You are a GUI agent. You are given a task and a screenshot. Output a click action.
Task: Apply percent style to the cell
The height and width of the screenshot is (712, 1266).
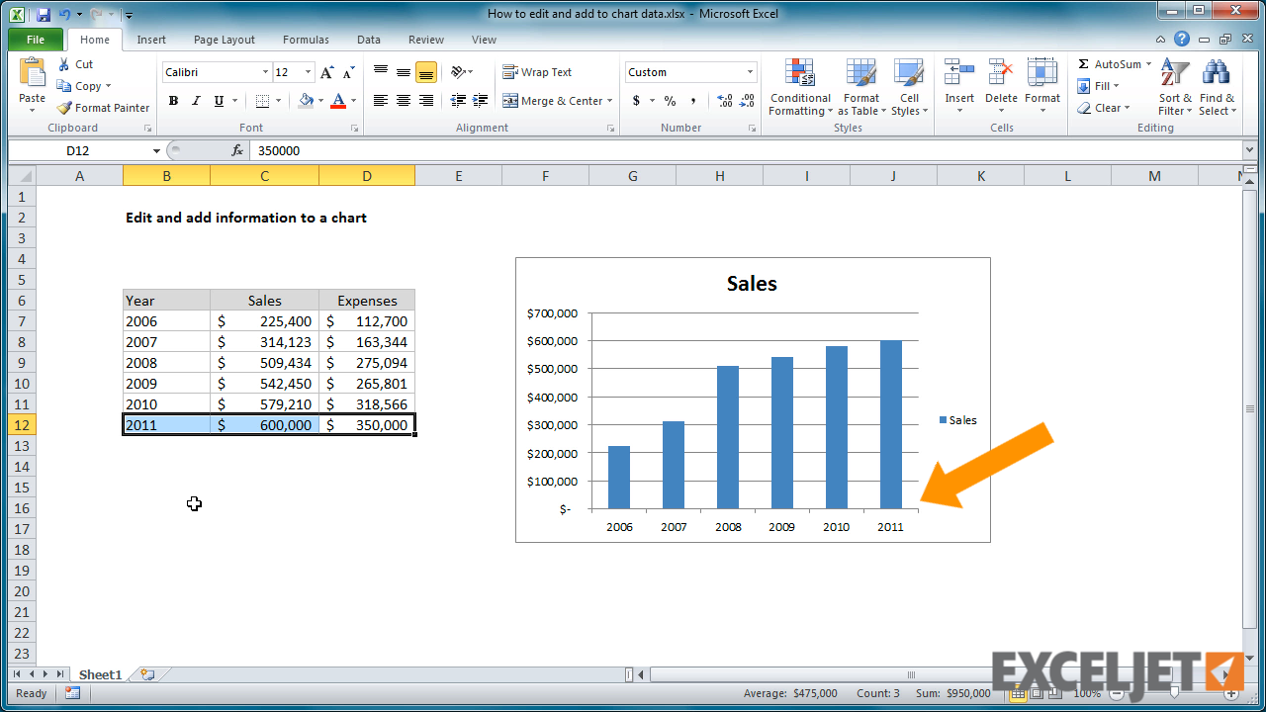(x=670, y=101)
